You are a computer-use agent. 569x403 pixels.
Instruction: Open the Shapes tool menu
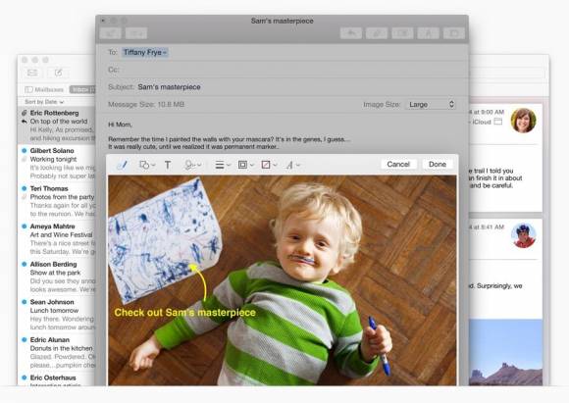click(x=147, y=165)
